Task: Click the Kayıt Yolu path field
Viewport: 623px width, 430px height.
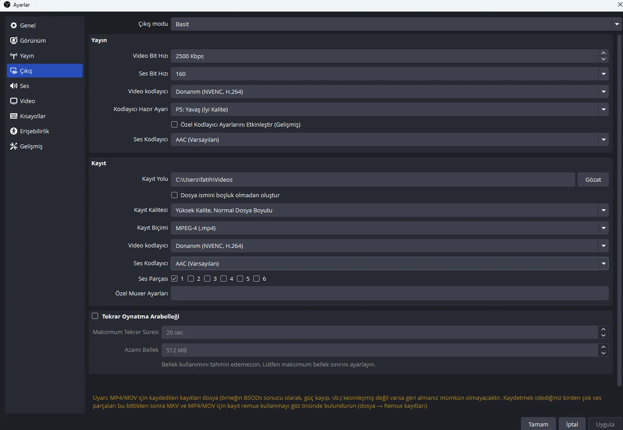Action: pyautogui.click(x=373, y=179)
